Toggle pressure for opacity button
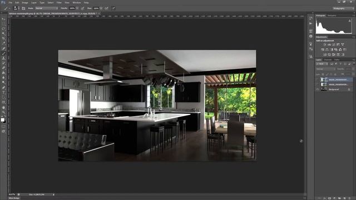This screenshot has height=200, width=356. pos(82,8)
